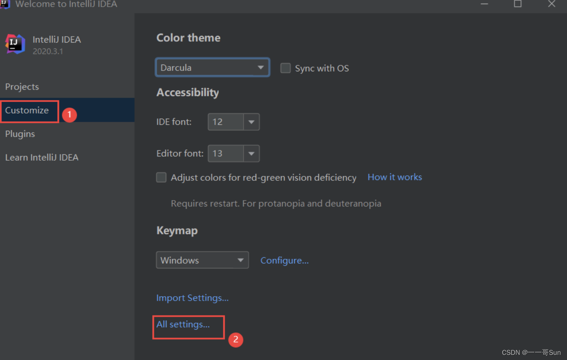Click the IntelliJ IDEA logo icon
This screenshot has height=360, width=567.
pos(15,44)
